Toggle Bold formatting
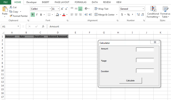The height and width of the screenshot is (100, 171). click(x=33, y=14)
